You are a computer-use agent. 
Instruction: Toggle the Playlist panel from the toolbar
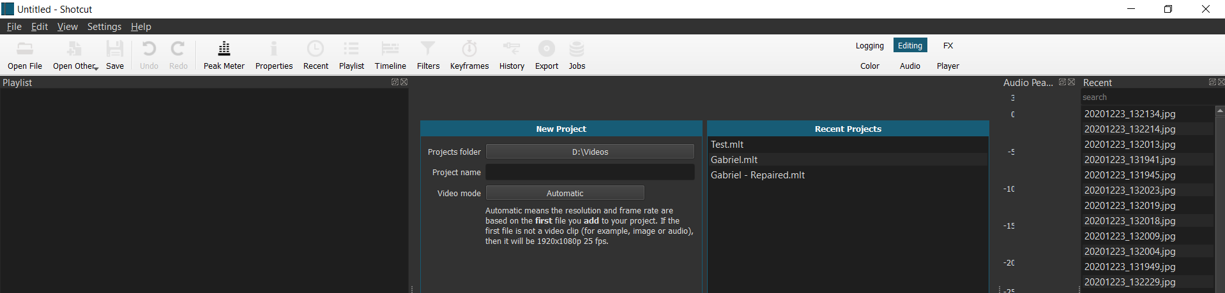351,55
